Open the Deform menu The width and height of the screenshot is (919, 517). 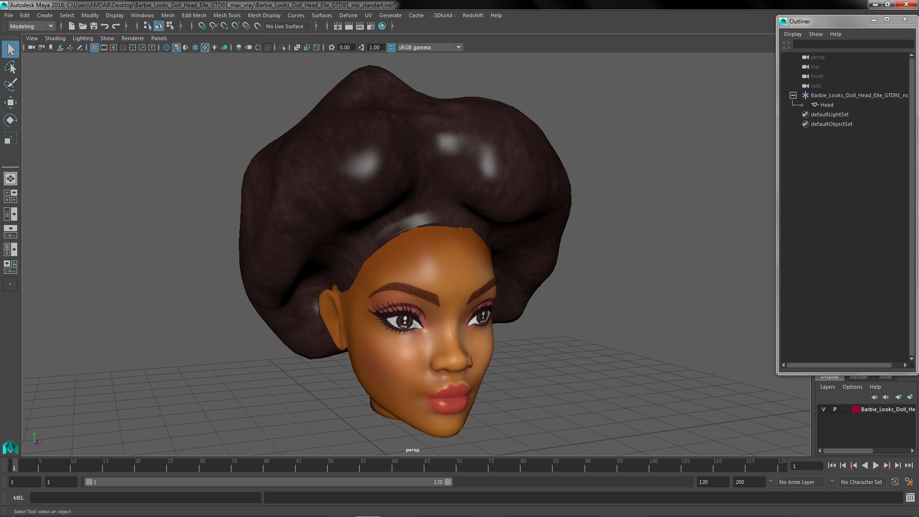point(348,15)
